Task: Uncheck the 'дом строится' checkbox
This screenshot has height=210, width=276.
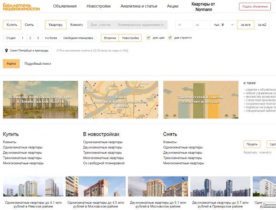Action: (170, 38)
